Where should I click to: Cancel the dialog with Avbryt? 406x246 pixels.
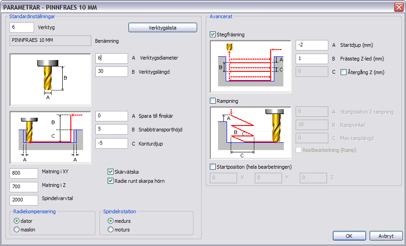tap(386, 236)
